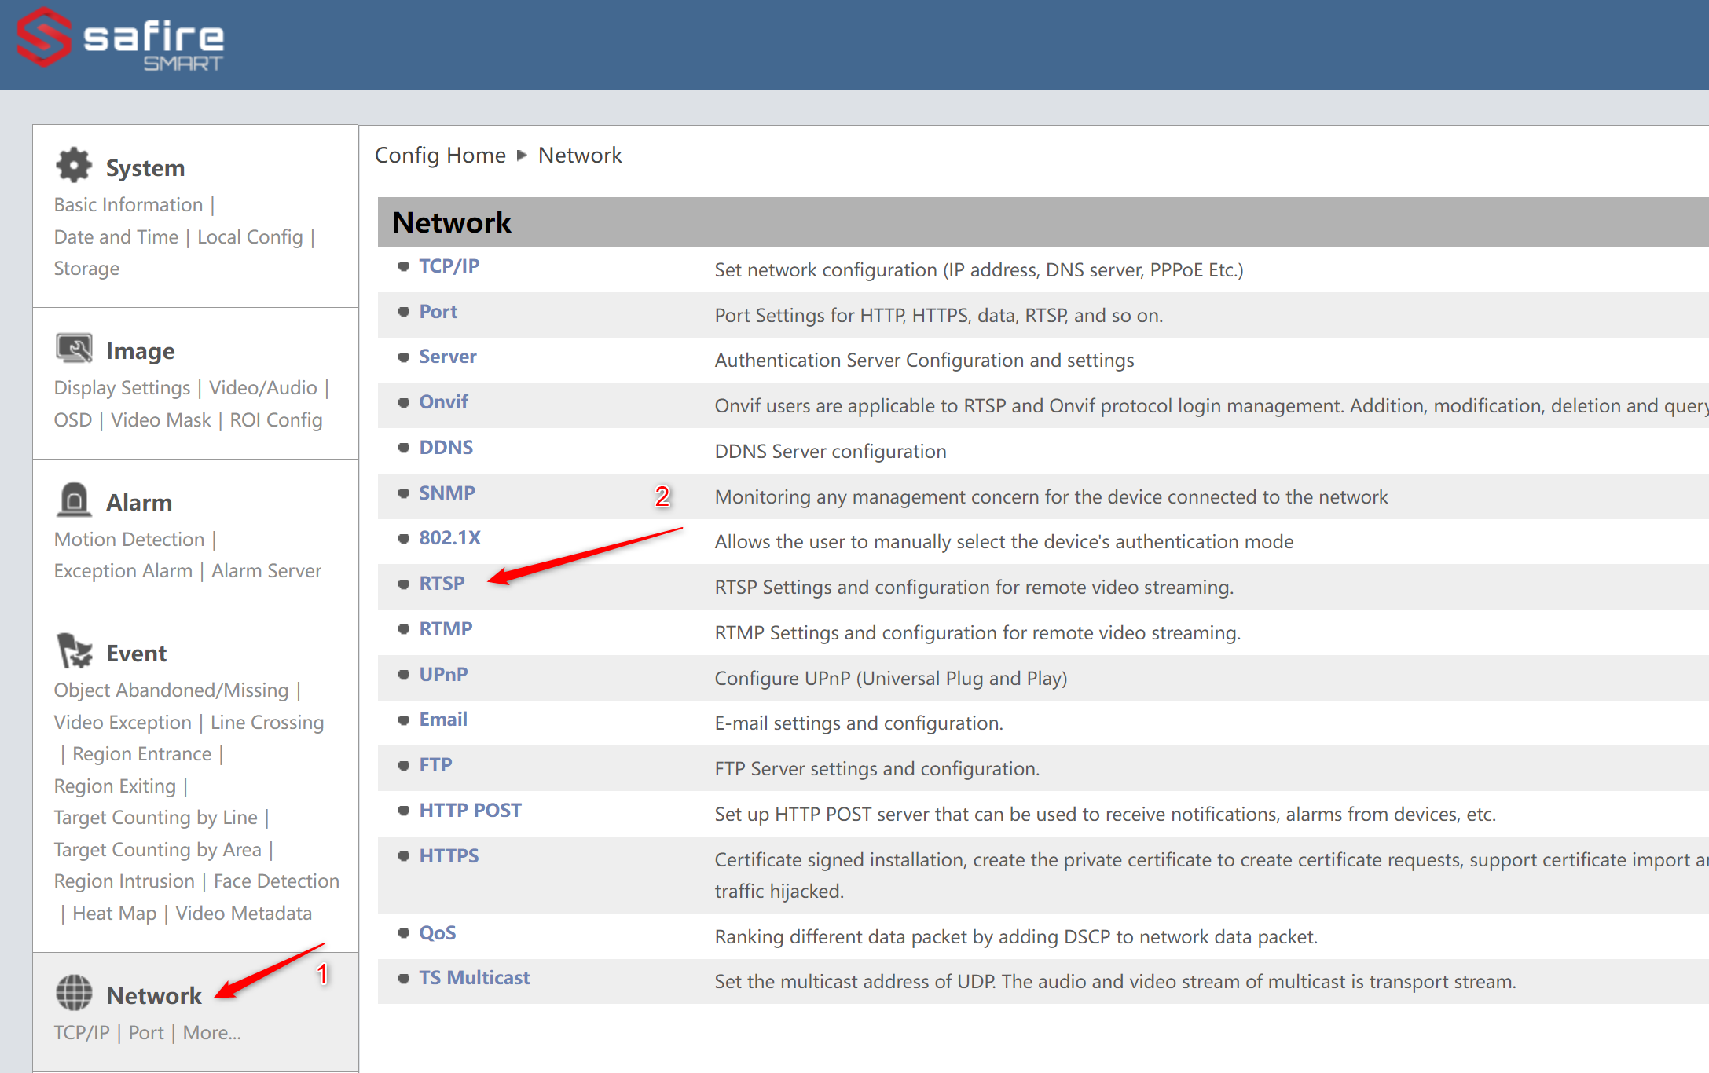Open the Onvif configuration link
The height and width of the screenshot is (1073, 1709).
pyautogui.click(x=443, y=402)
